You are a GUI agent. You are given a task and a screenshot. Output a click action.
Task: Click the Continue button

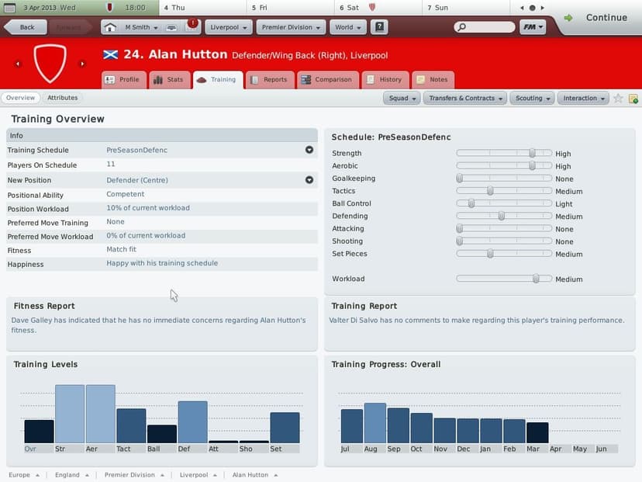[606, 18]
